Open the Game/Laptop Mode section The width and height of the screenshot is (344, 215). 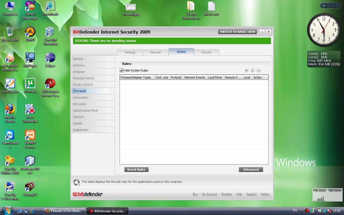93,110
